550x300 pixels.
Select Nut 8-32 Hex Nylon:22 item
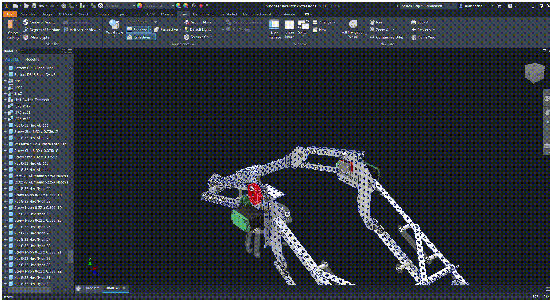click(32, 189)
